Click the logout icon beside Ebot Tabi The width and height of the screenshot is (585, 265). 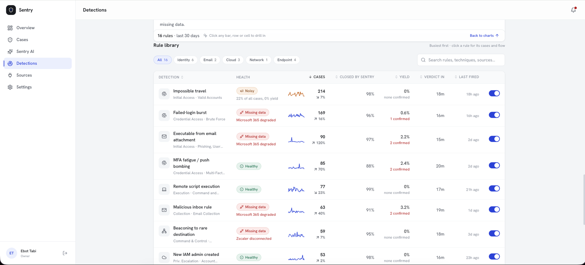65,253
